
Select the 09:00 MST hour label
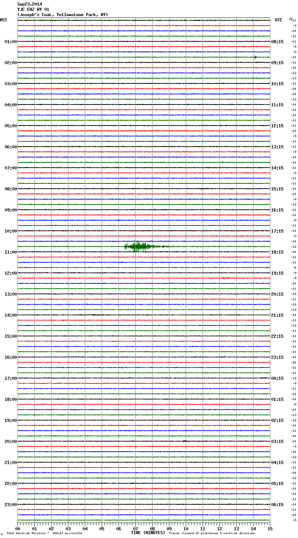[11, 210]
